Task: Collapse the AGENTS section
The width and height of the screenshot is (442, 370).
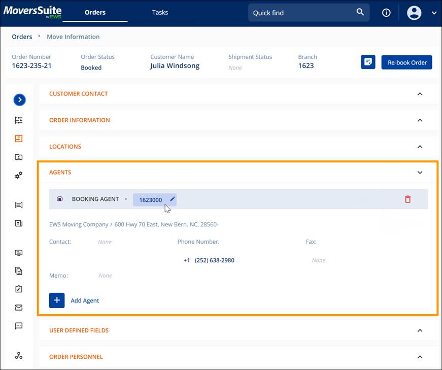Action: point(420,173)
